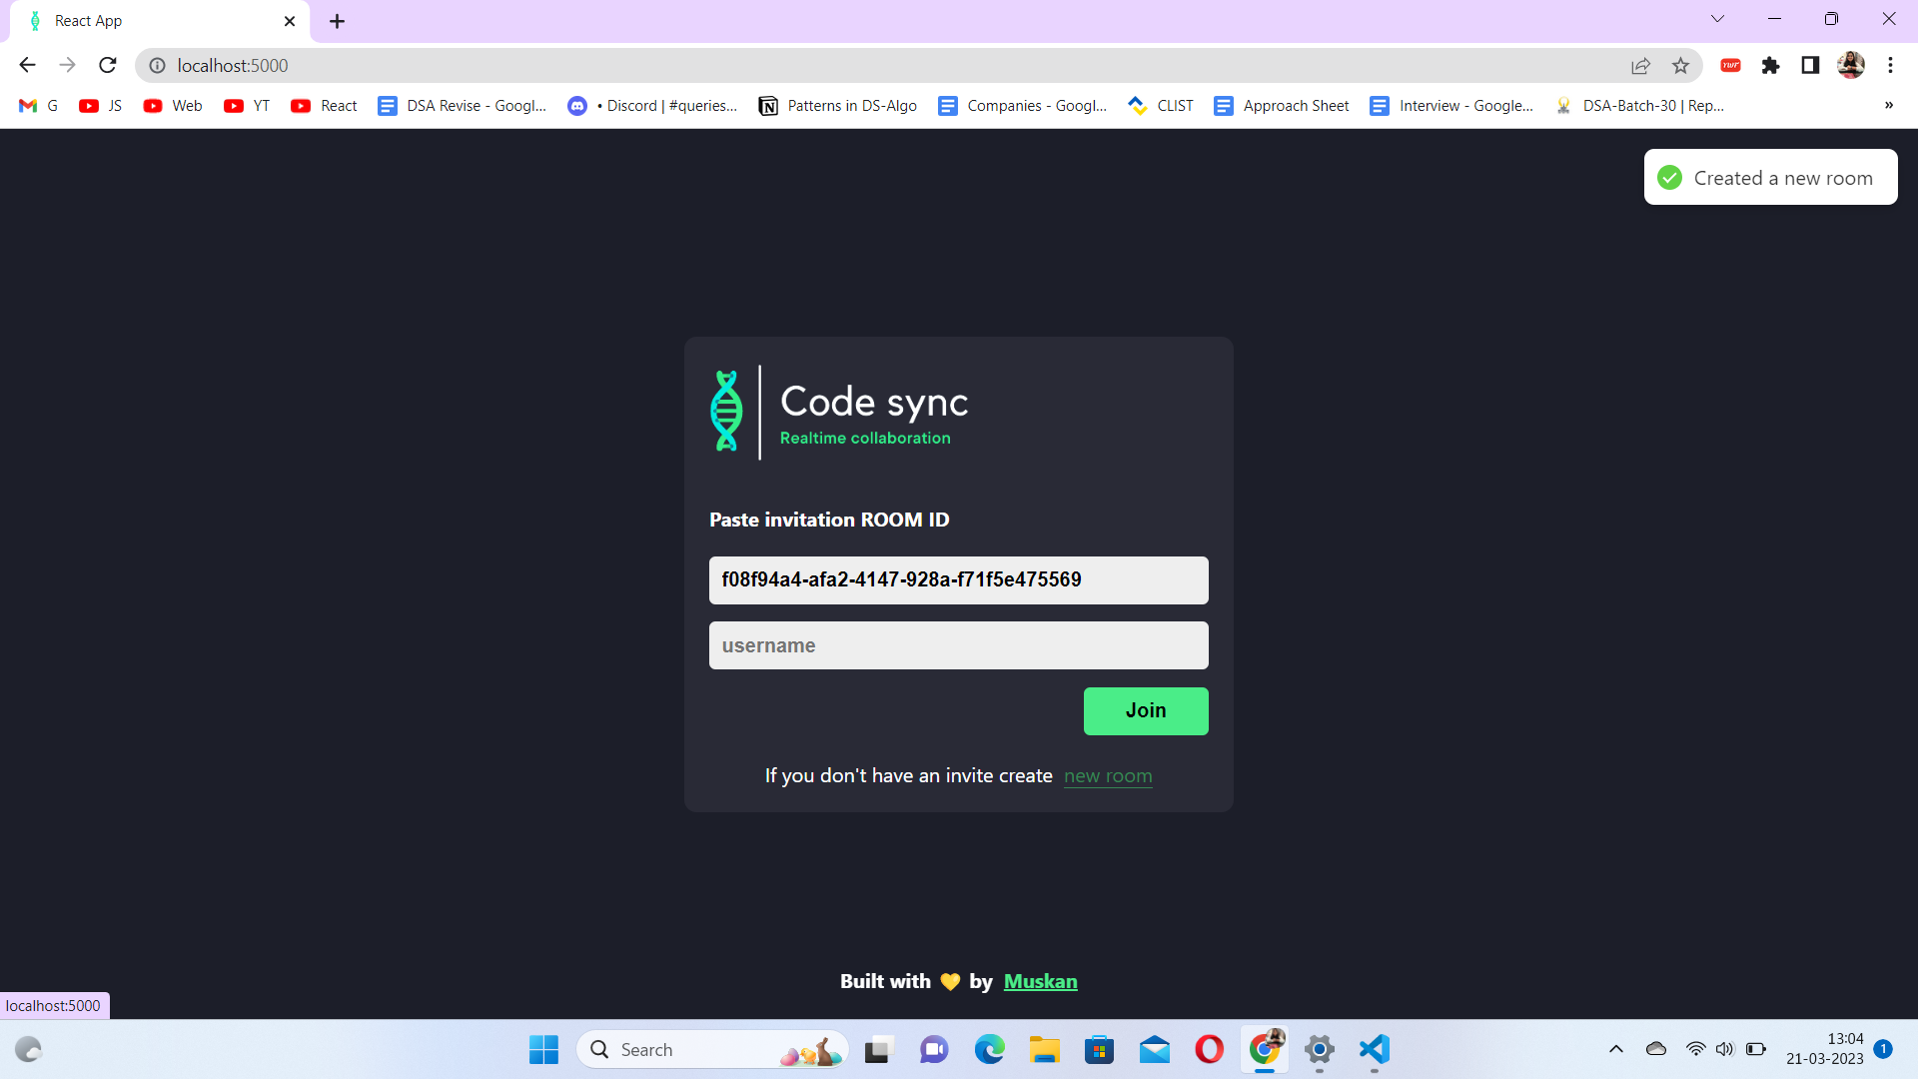This screenshot has height=1079, width=1918.
Task: Open Opera browser from the taskbar
Action: point(1209,1050)
